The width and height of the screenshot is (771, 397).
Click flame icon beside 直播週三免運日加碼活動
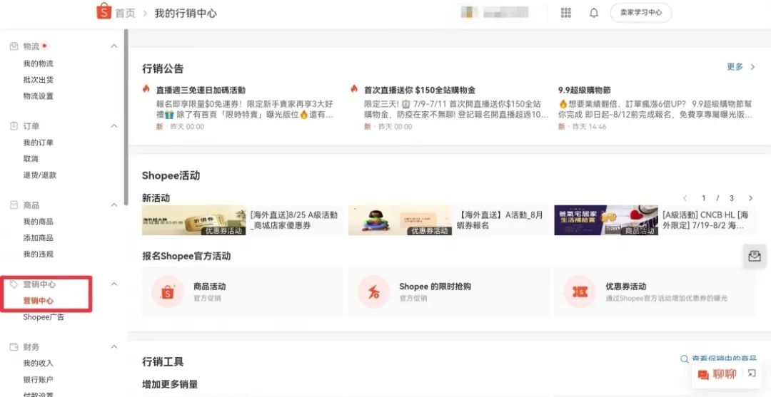pos(146,89)
